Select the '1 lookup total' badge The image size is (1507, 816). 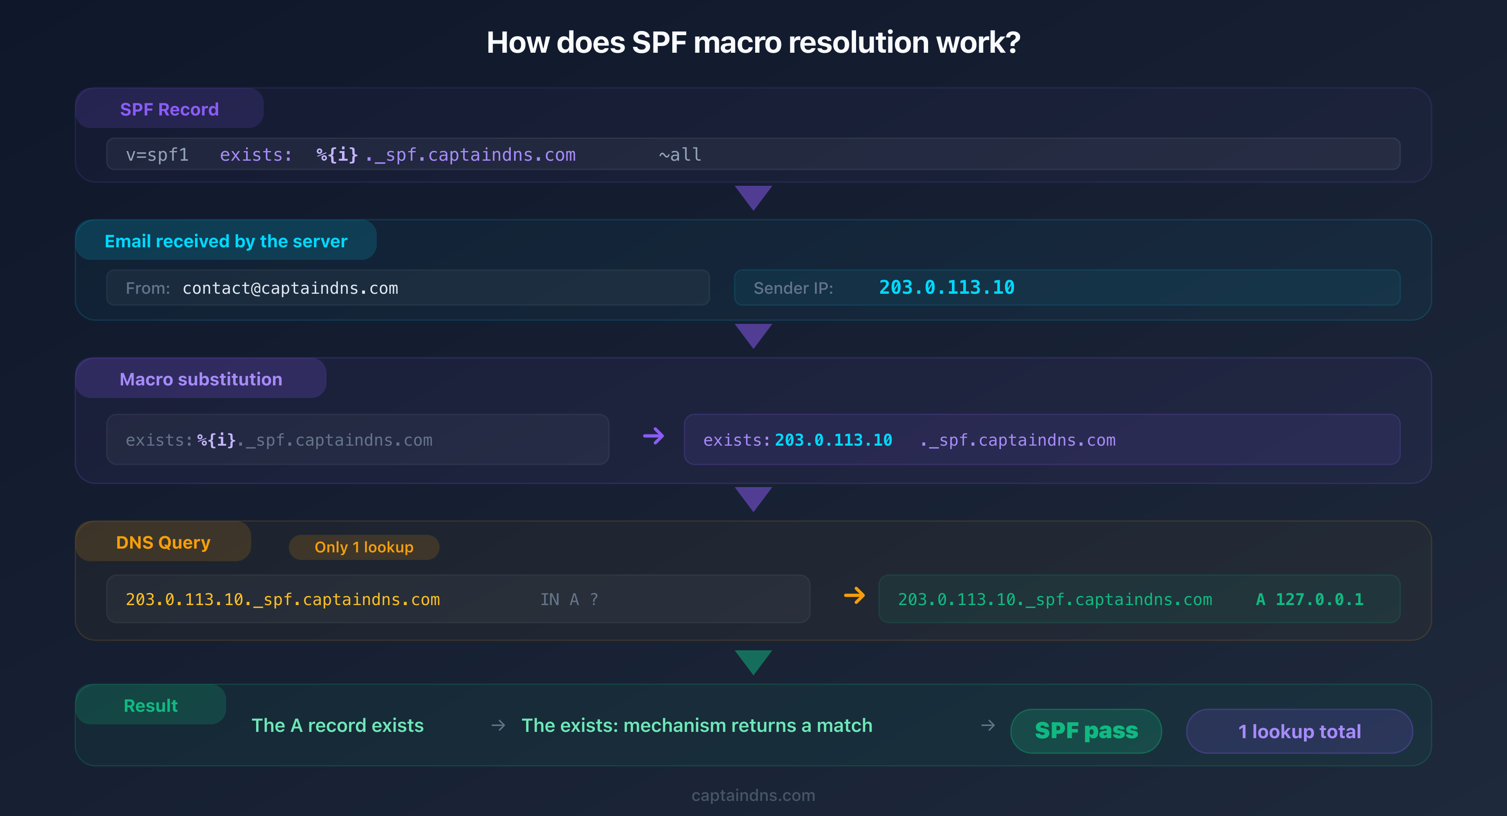[1299, 731]
